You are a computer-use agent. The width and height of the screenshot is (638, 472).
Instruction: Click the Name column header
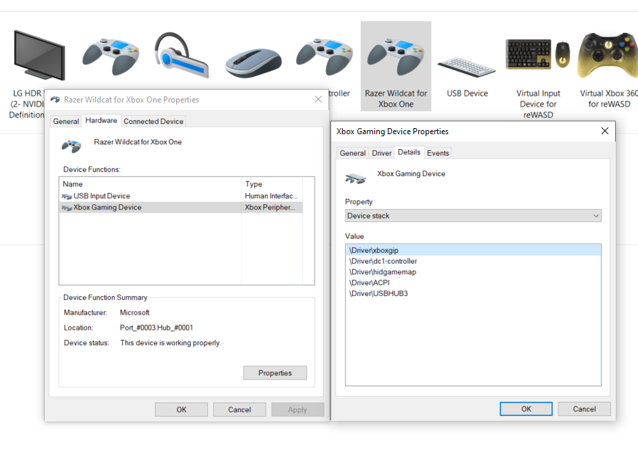pos(150,184)
